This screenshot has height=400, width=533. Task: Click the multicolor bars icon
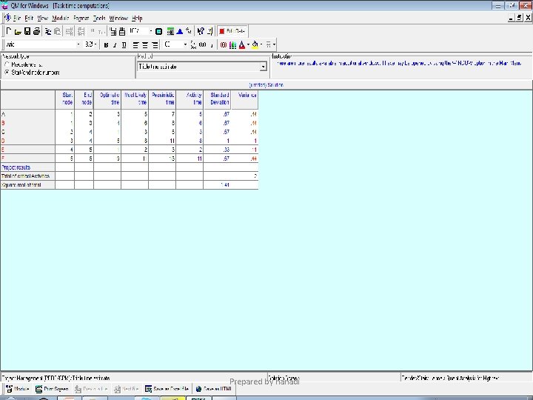233,44
